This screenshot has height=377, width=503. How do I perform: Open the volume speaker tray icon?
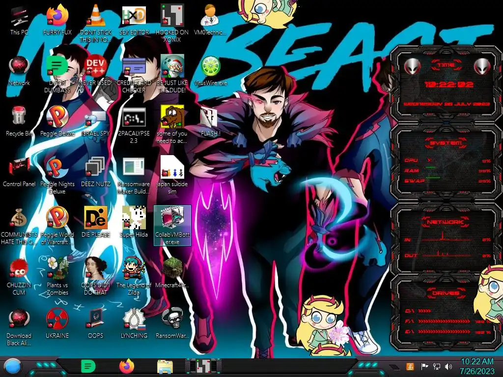[x=448, y=366]
